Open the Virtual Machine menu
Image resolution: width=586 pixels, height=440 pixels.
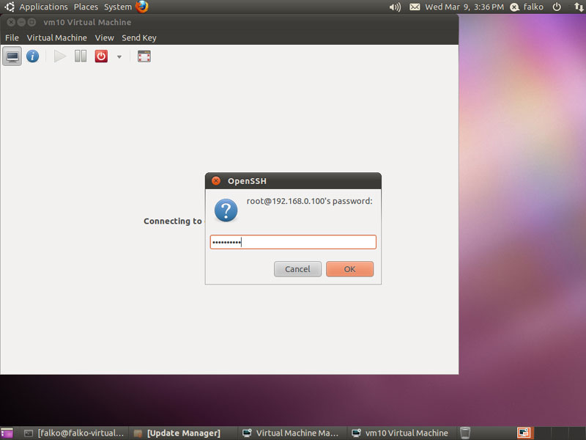[57, 38]
